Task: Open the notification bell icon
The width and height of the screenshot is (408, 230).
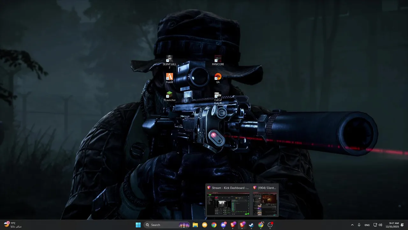Action: pyautogui.click(x=402, y=225)
